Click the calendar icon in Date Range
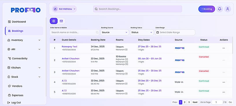The height and width of the screenshot is (106, 236). coord(158,32)
